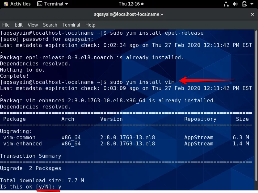Open the View menu

click(x=33, y=25)
